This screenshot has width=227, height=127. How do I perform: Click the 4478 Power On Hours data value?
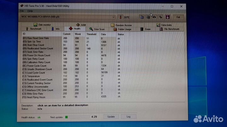[104, 55]
